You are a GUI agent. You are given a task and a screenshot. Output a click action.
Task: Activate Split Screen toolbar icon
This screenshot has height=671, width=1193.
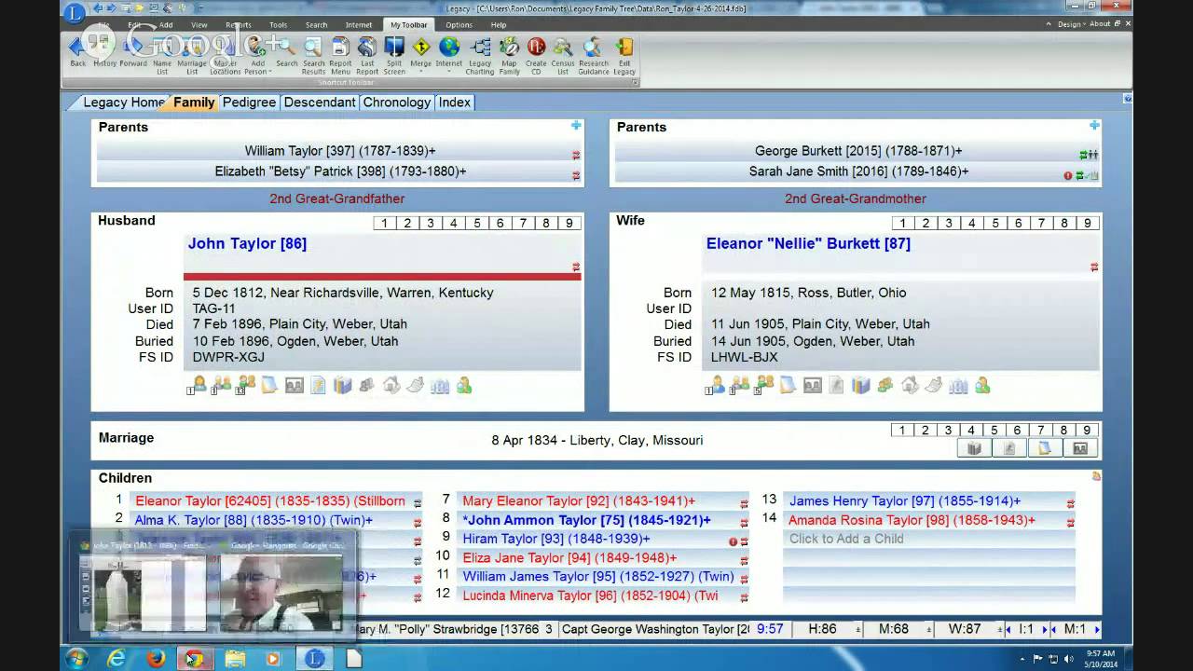click(394, 56)
